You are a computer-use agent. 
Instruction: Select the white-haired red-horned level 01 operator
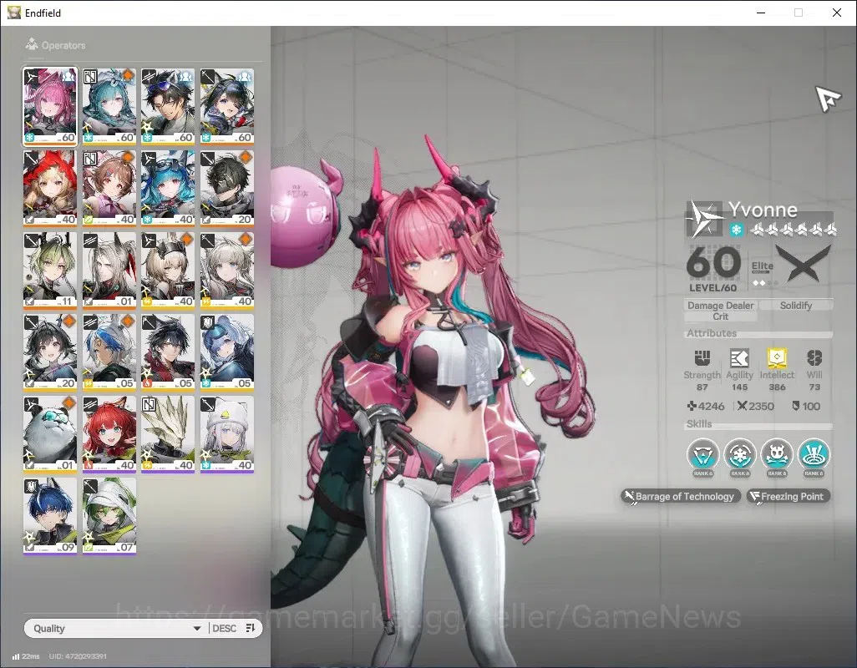[109, 271]
